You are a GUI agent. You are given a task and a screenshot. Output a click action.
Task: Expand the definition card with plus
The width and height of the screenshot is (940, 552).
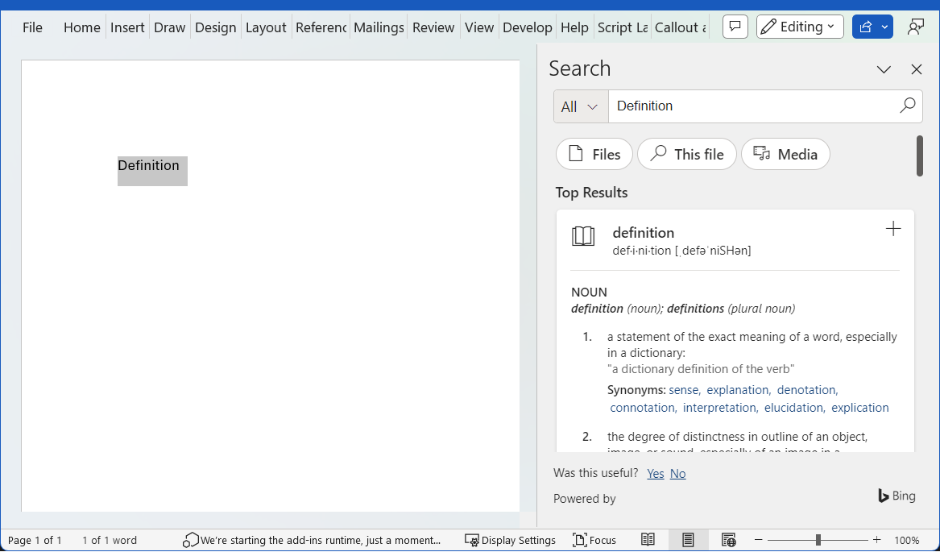coord(893,229)
